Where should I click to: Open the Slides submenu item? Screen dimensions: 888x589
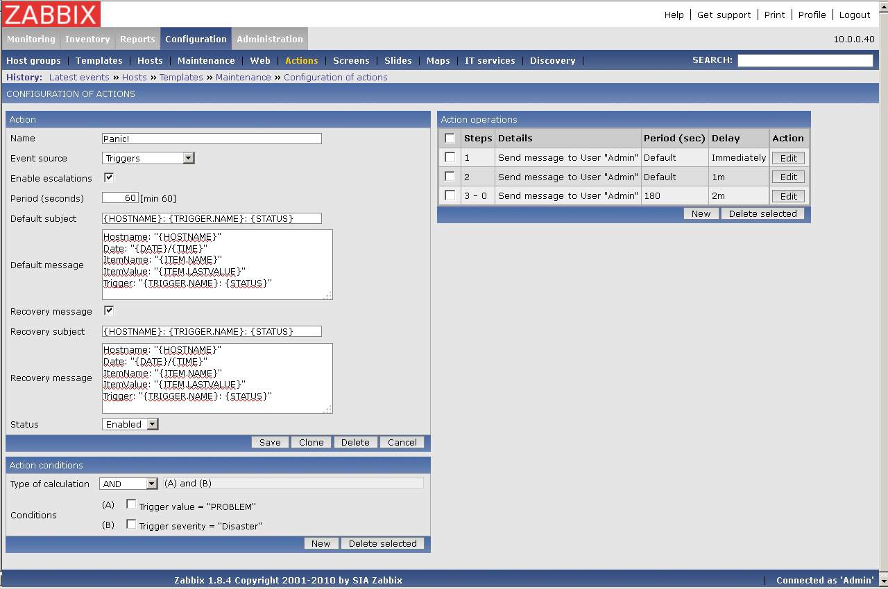coord(398,61)
